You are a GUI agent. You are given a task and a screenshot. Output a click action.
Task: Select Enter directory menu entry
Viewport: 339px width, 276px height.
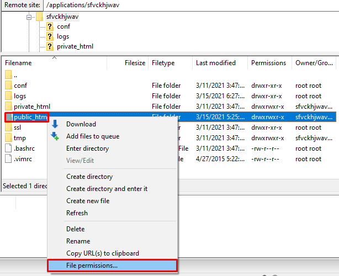[88, 148]
